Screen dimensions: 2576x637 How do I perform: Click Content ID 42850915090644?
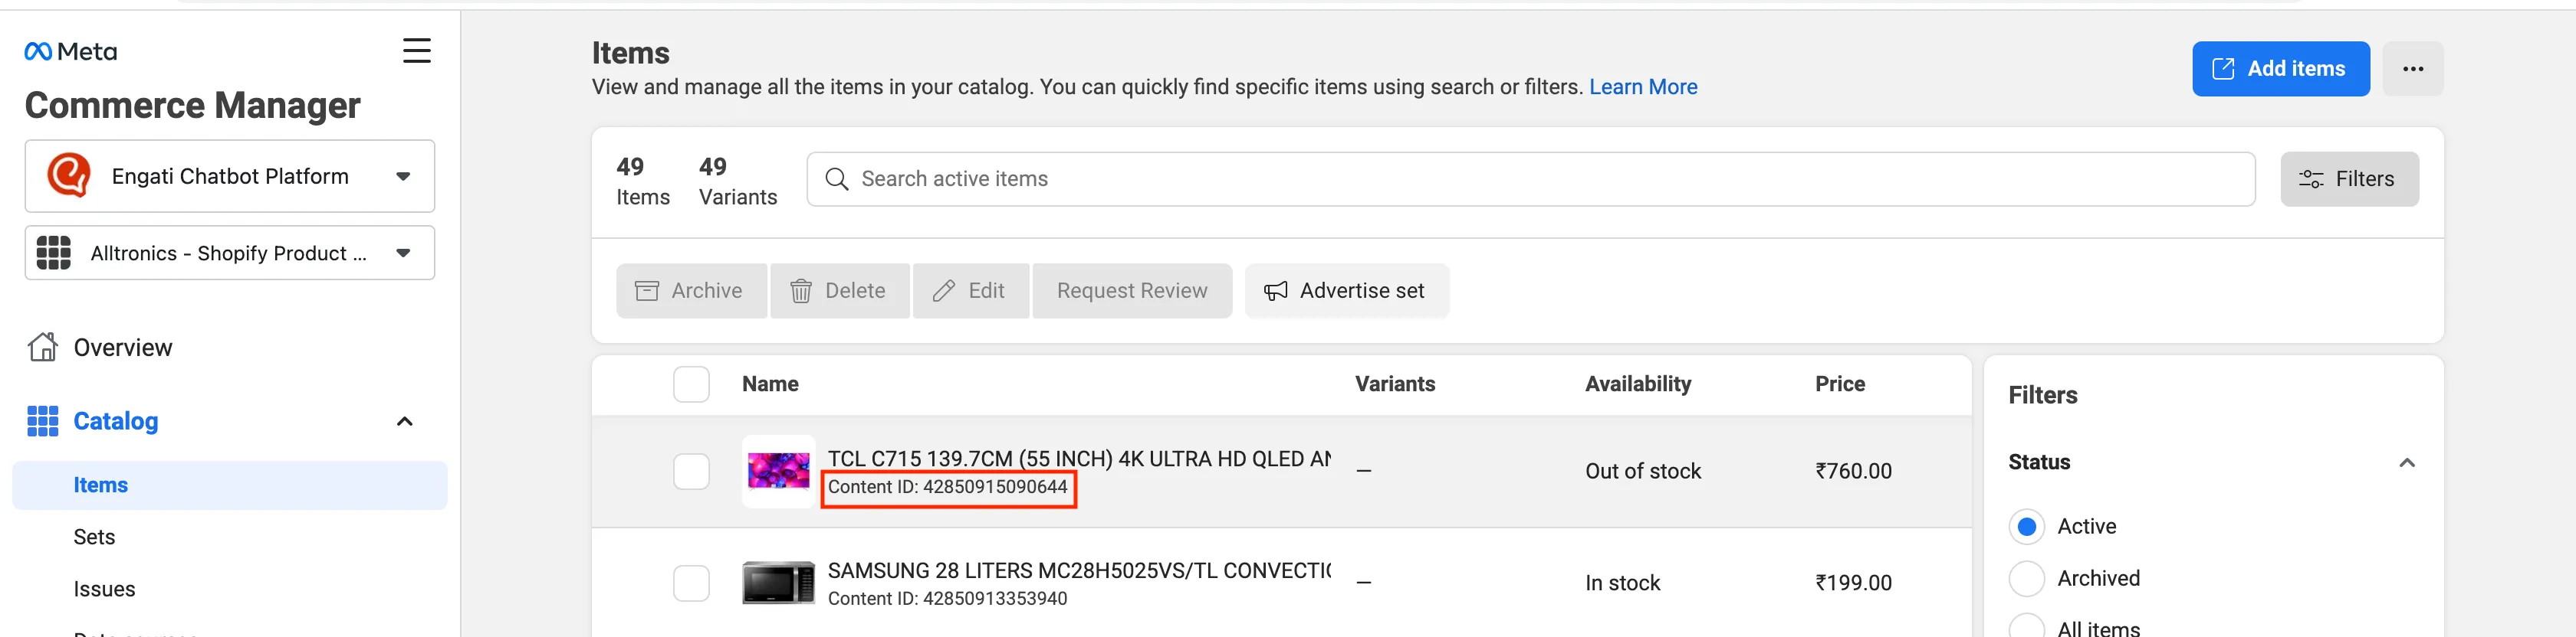pos(947,487)
